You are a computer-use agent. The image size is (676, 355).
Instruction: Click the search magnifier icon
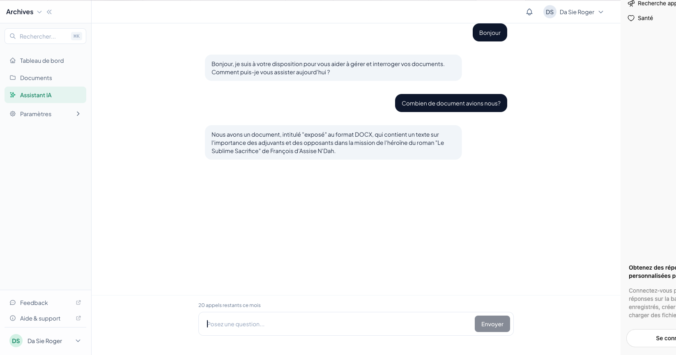coord(13,36)
